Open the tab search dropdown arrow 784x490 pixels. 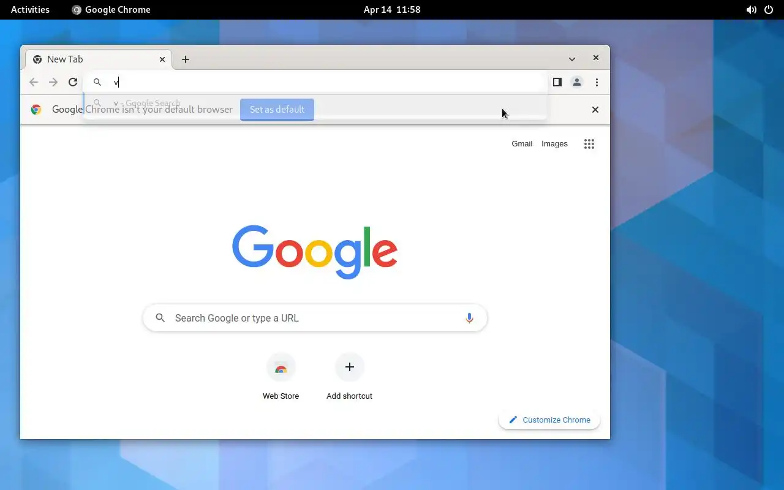[571, 59]
